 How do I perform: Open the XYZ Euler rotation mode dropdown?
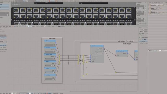141,16
